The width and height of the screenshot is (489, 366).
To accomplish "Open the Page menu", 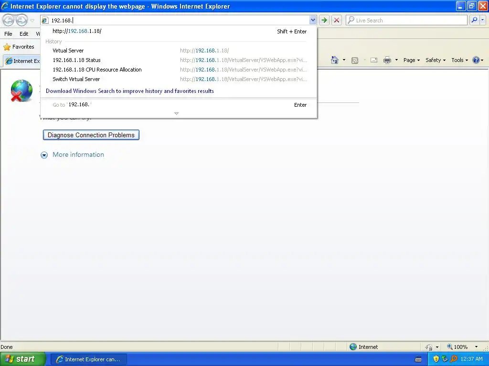I will click(x=411, y=60).
